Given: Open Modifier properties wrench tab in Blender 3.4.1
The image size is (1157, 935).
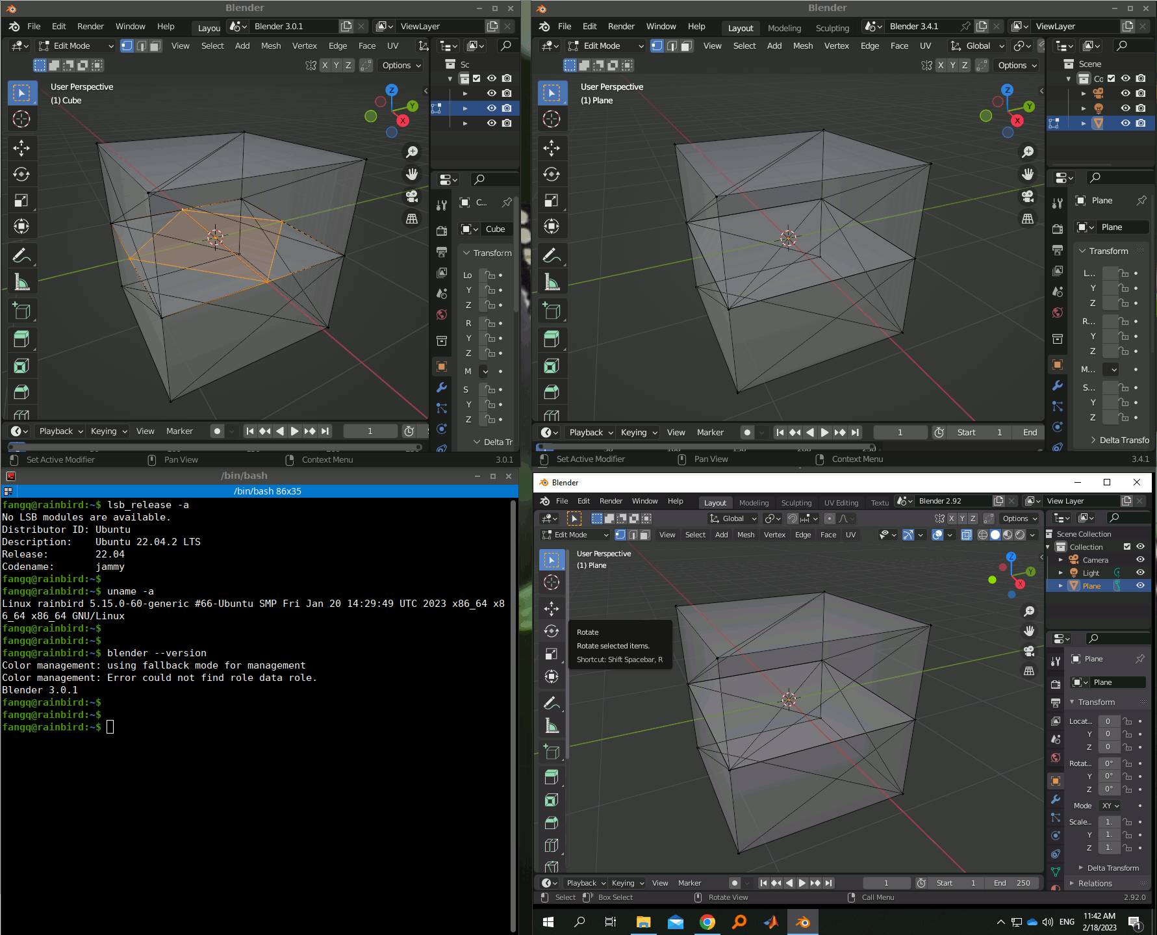Looking at the screenshot, I should [1058, 385].
